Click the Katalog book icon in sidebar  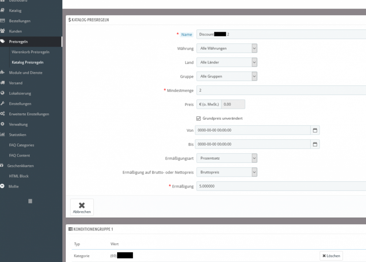[x=2, y=11]
